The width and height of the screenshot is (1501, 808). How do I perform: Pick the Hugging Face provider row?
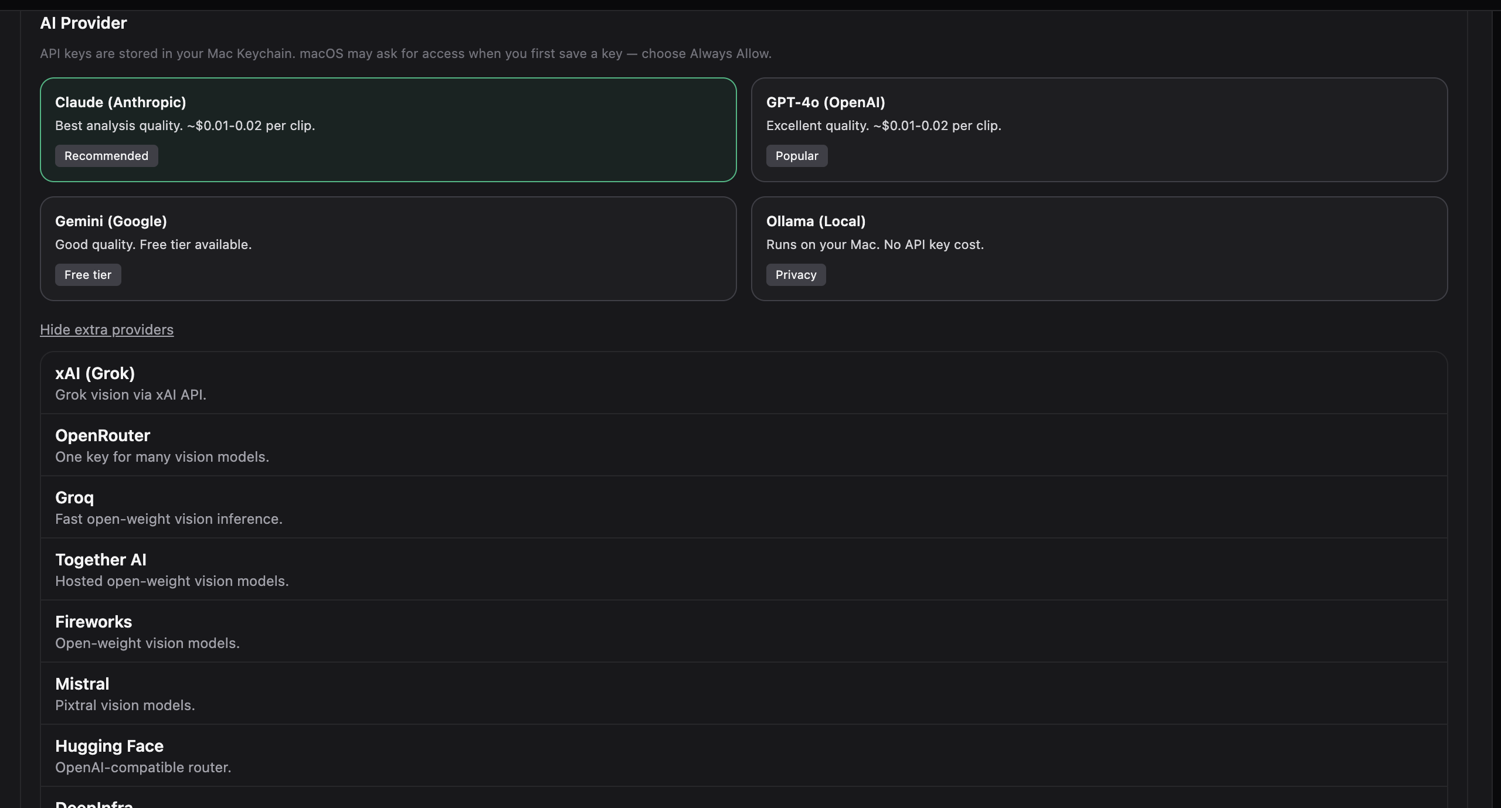coord(743,756)
